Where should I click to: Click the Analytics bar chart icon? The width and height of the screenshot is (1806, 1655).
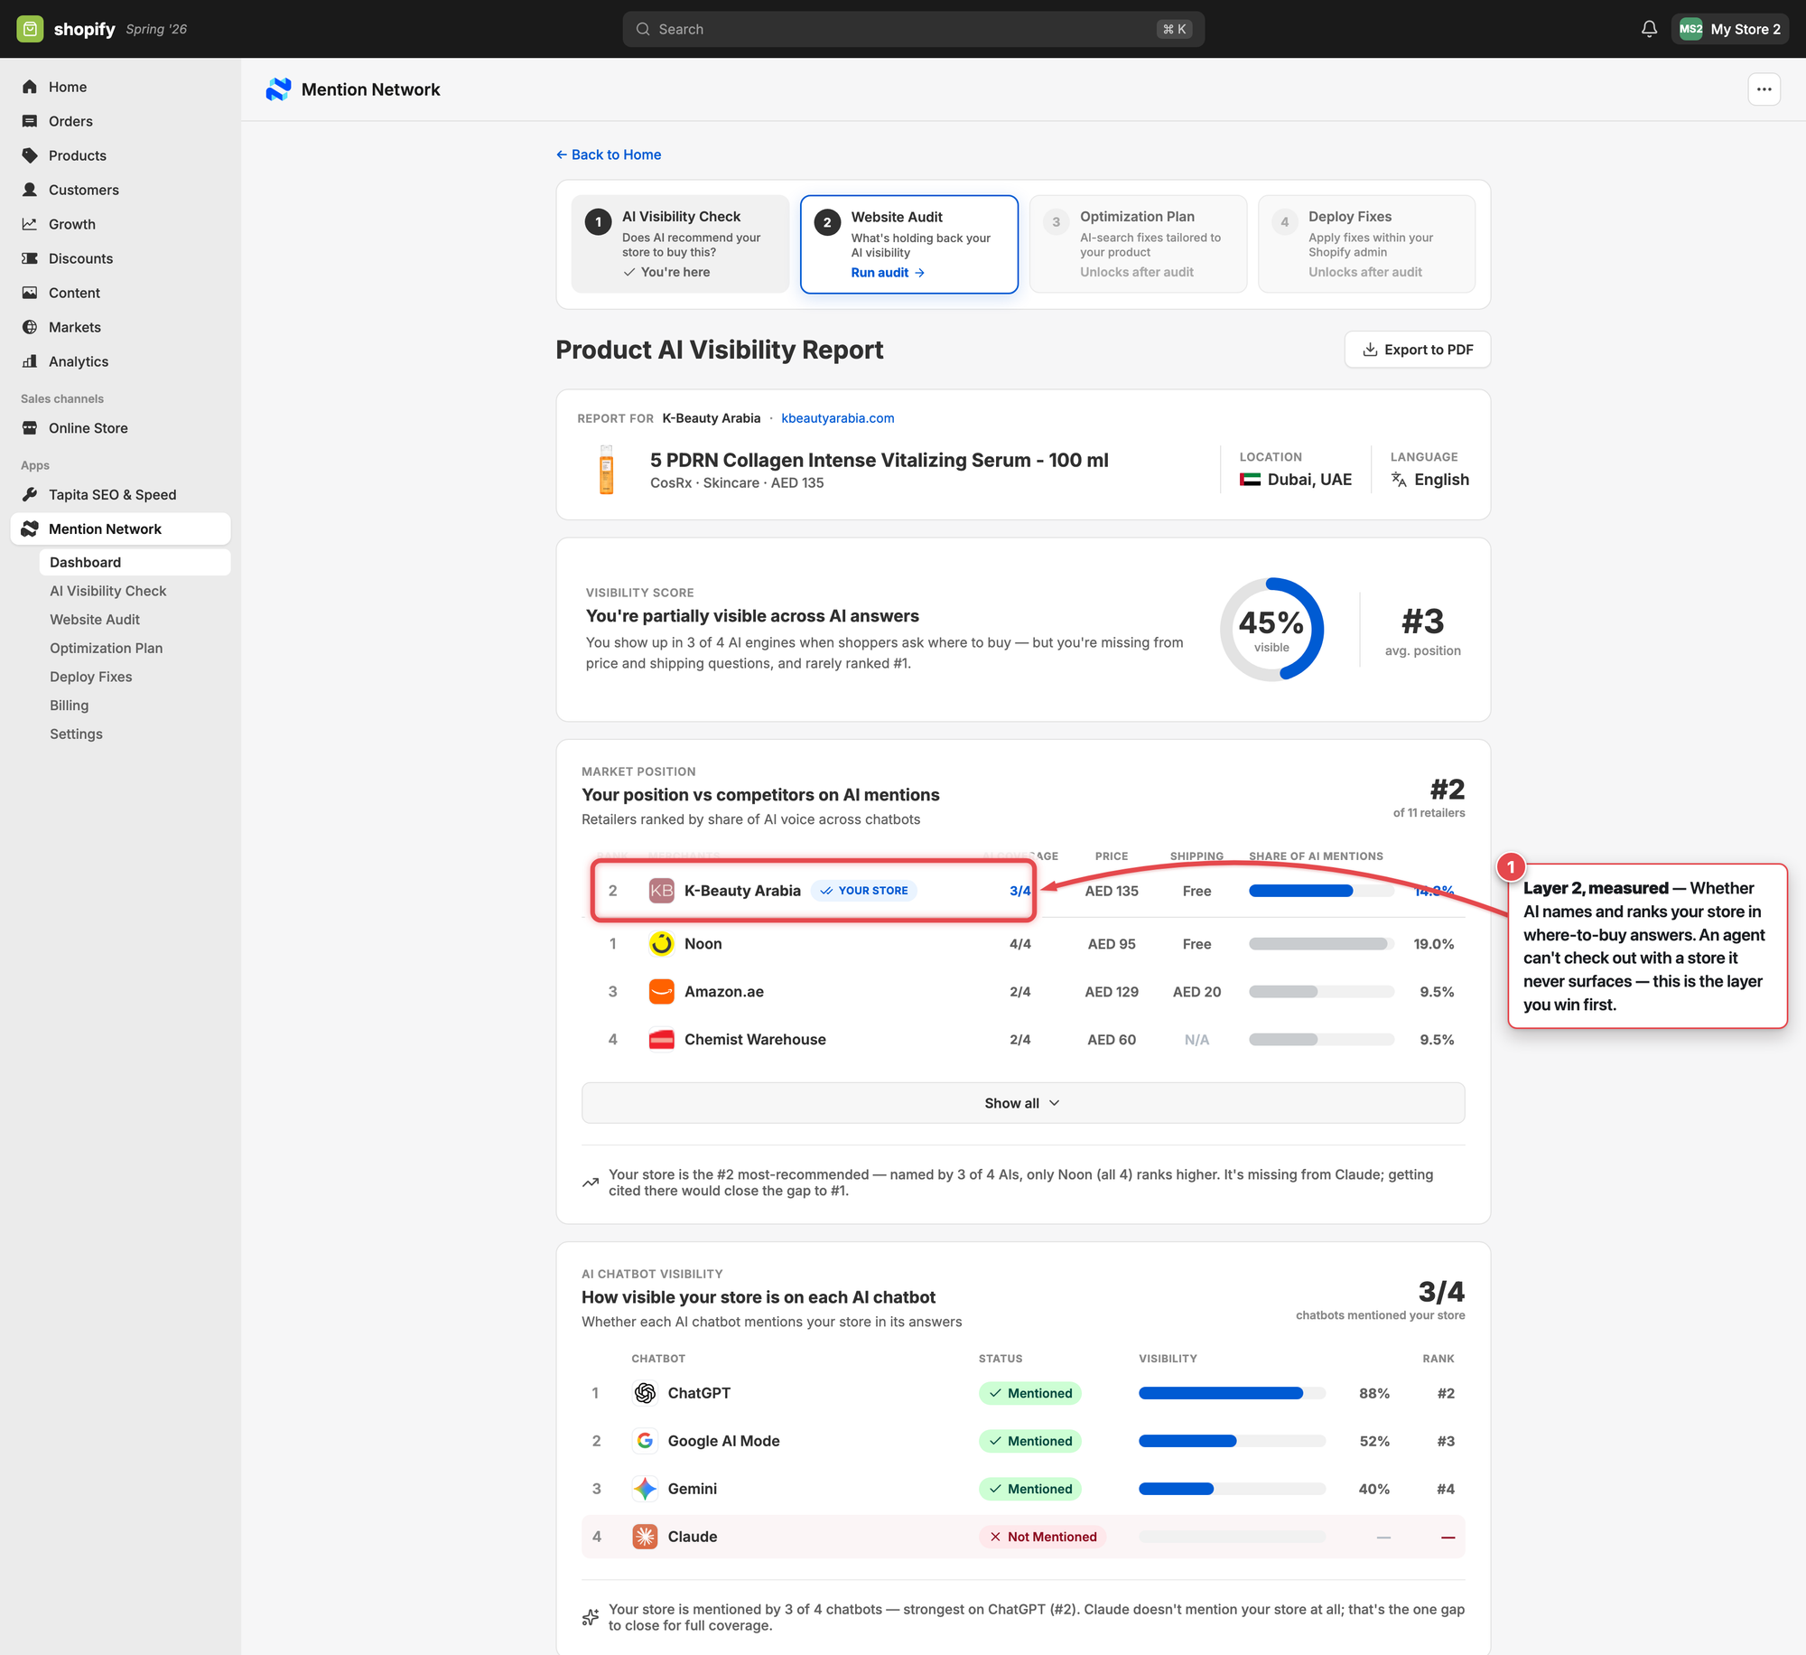point(30,361)
